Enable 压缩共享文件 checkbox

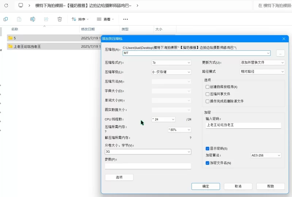207,94
